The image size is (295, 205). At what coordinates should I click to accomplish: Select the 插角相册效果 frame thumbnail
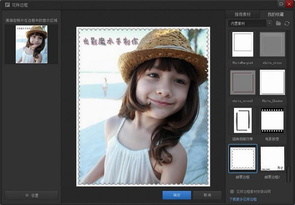tap(242, 120)
